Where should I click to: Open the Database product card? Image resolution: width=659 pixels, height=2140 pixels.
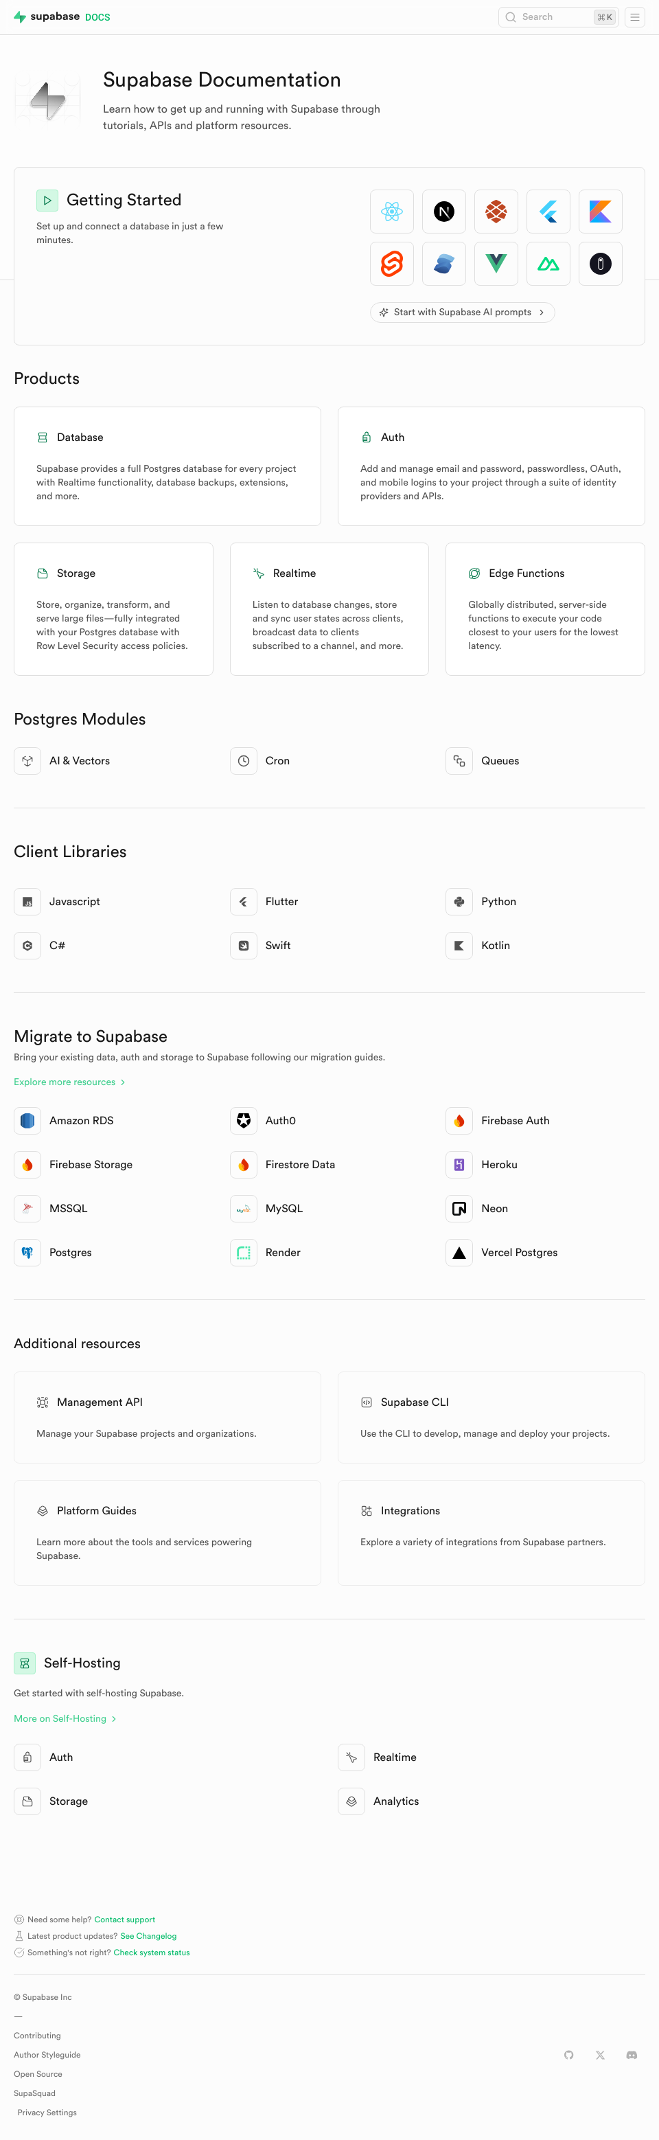pyautogui.click(x=167, y=465)
